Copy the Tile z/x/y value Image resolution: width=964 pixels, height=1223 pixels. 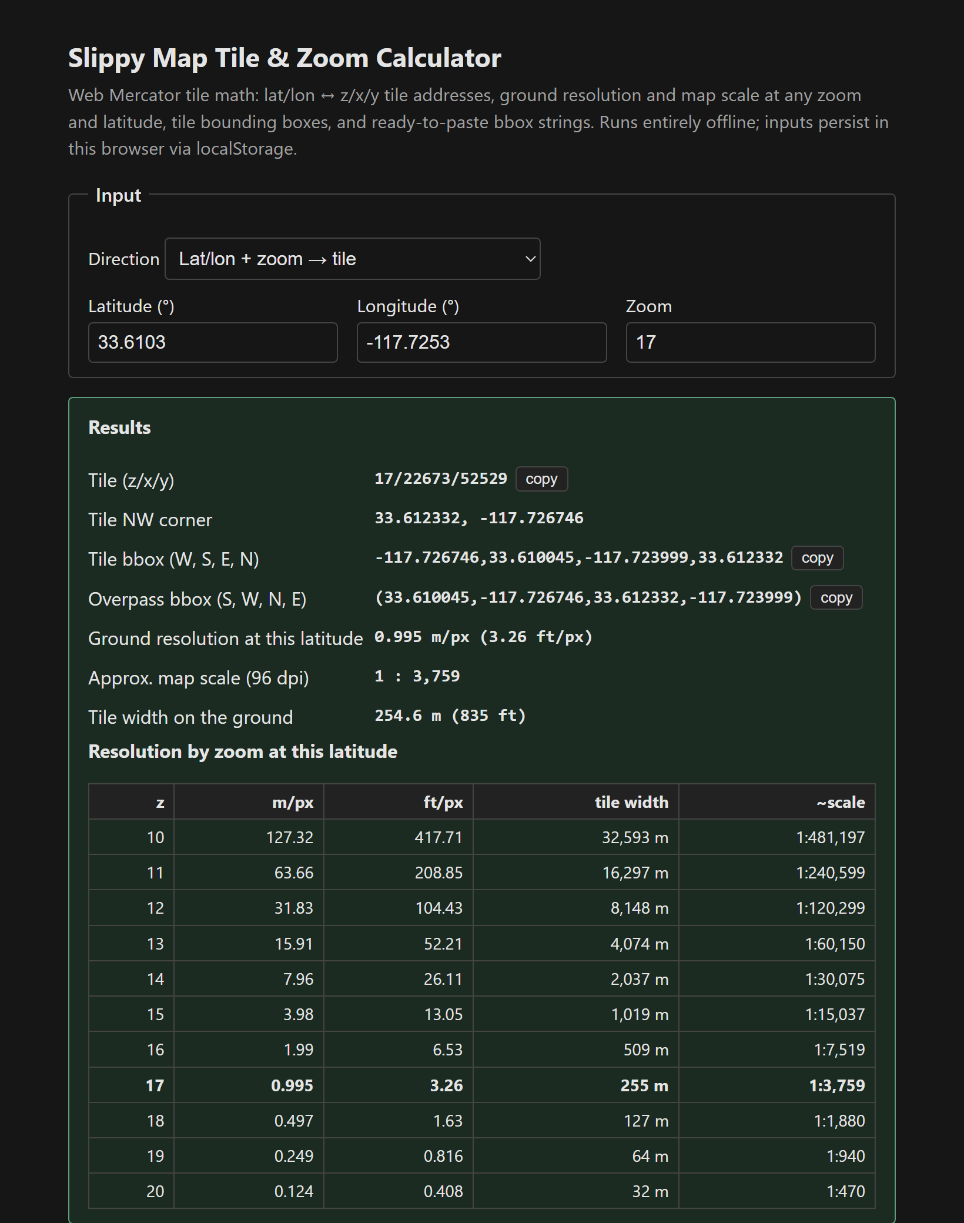541,479
